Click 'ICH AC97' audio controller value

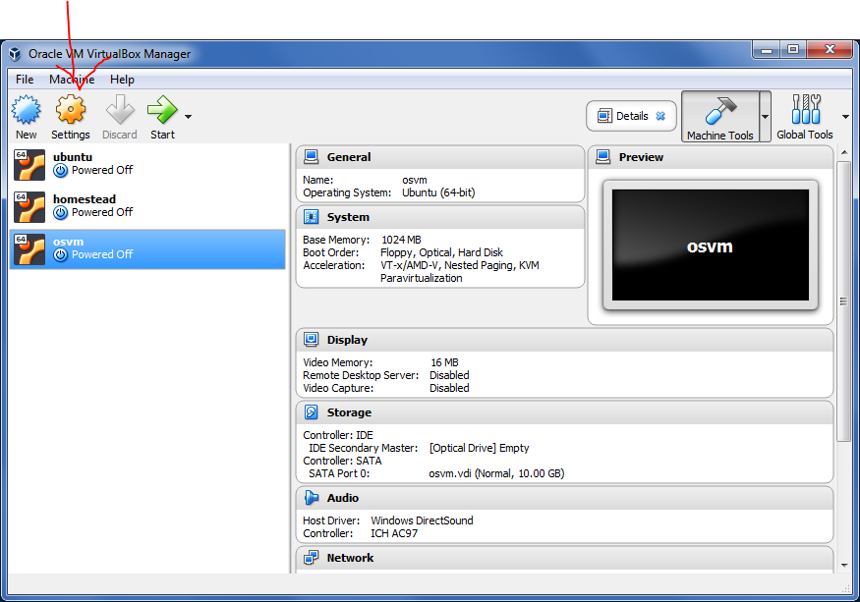pos(394,533)
